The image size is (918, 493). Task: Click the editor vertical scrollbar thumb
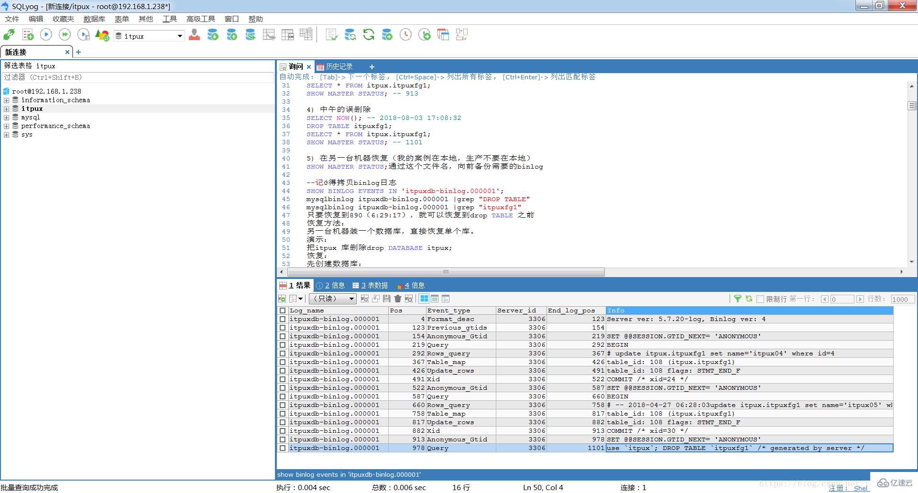[912, 106]
